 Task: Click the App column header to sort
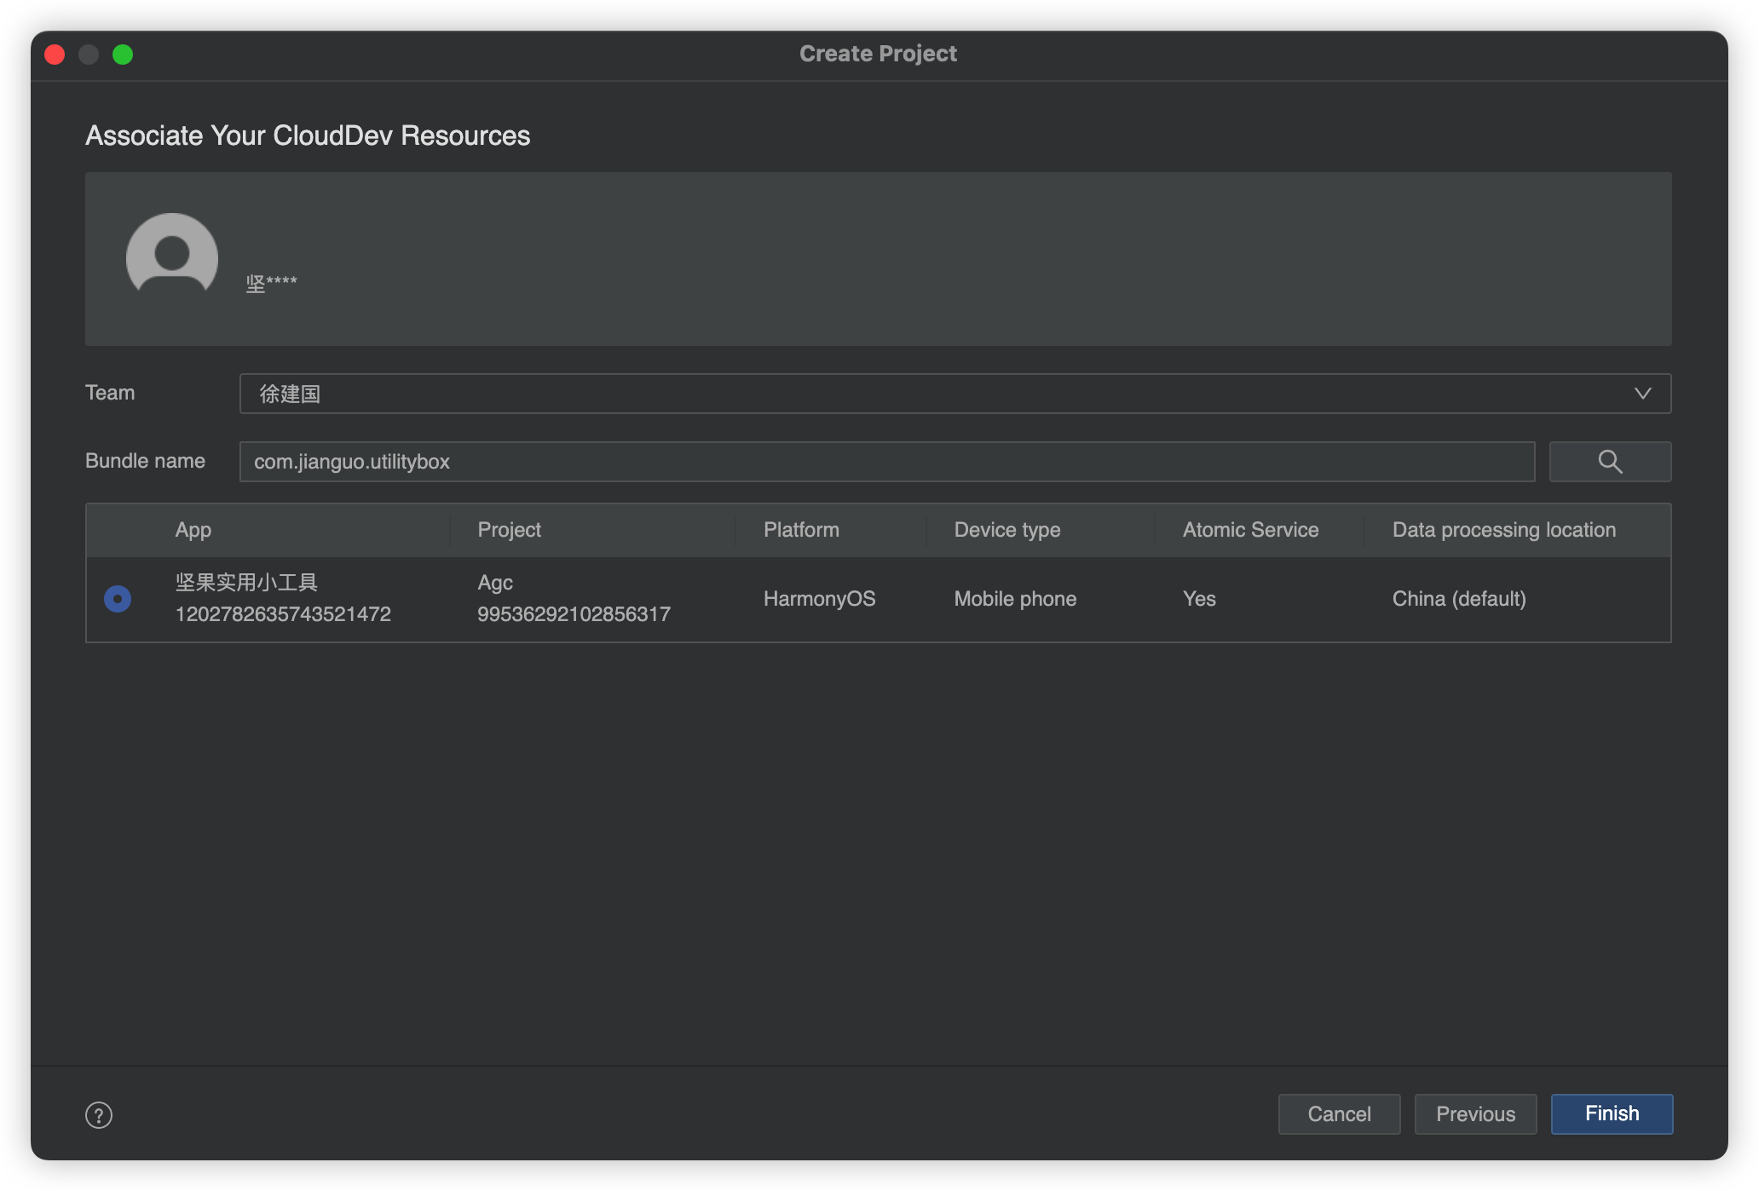point(193,529)
